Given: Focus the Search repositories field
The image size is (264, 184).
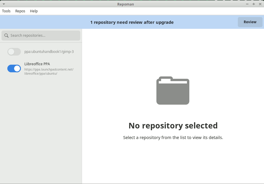Looking at the screenshot, I should coord(41,36).
